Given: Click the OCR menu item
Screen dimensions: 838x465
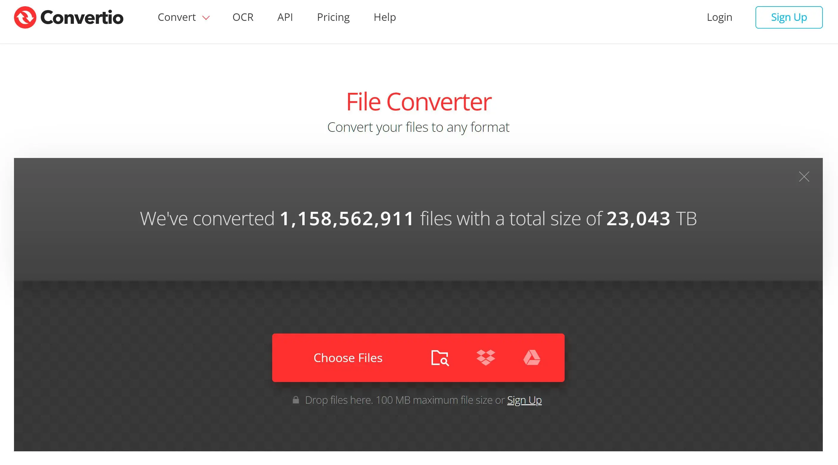Looking at the screenshot, I should pos(242,17).
